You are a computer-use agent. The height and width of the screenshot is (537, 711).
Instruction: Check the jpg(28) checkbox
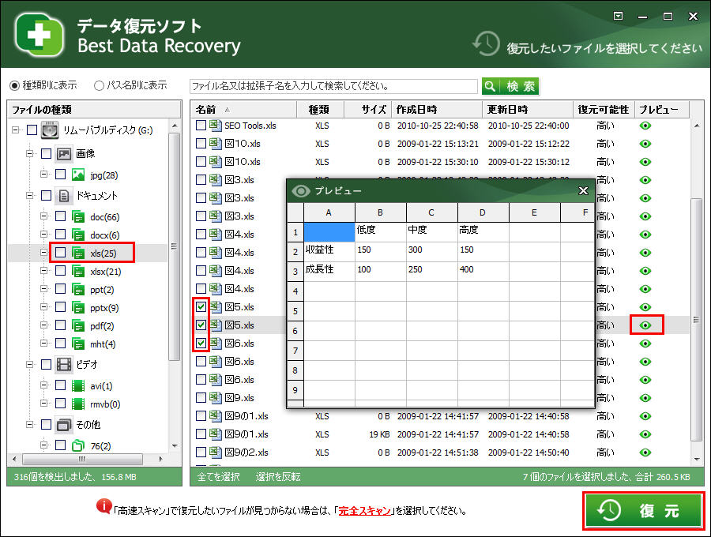coord(60,174)
